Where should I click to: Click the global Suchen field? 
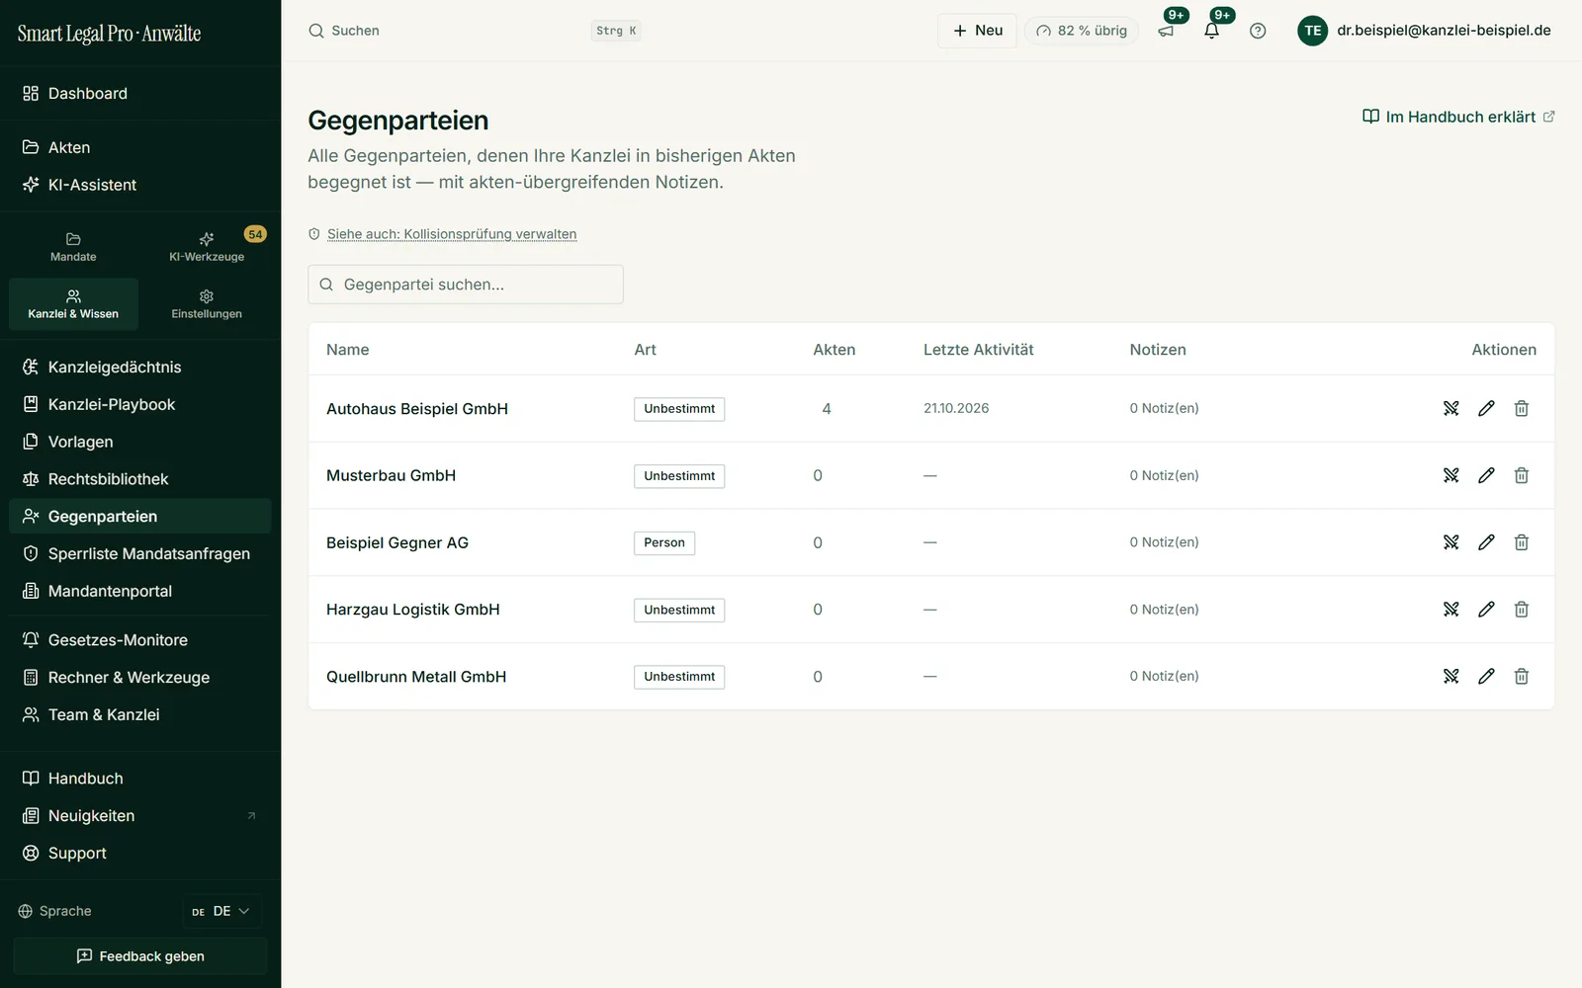click(x=475, y=31)
